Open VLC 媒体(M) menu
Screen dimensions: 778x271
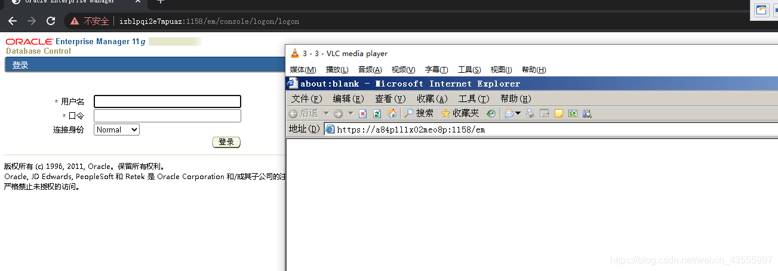click(x=303, y=70)
